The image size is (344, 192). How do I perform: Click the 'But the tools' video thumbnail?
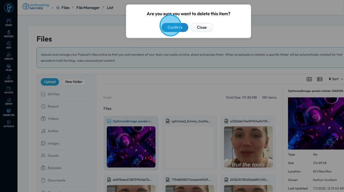pos(248,147)
